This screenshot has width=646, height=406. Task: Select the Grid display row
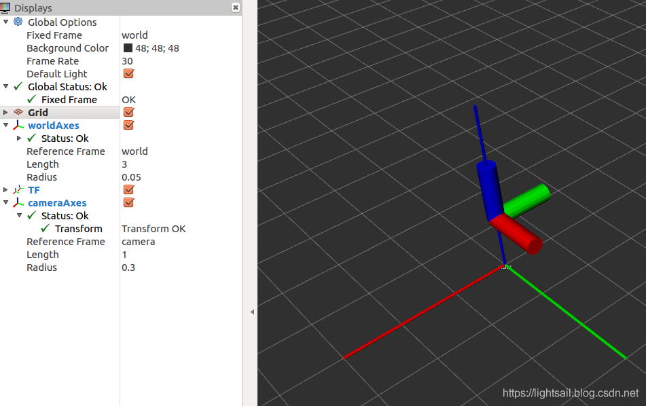pyautogui.click(x=60, y=113)
